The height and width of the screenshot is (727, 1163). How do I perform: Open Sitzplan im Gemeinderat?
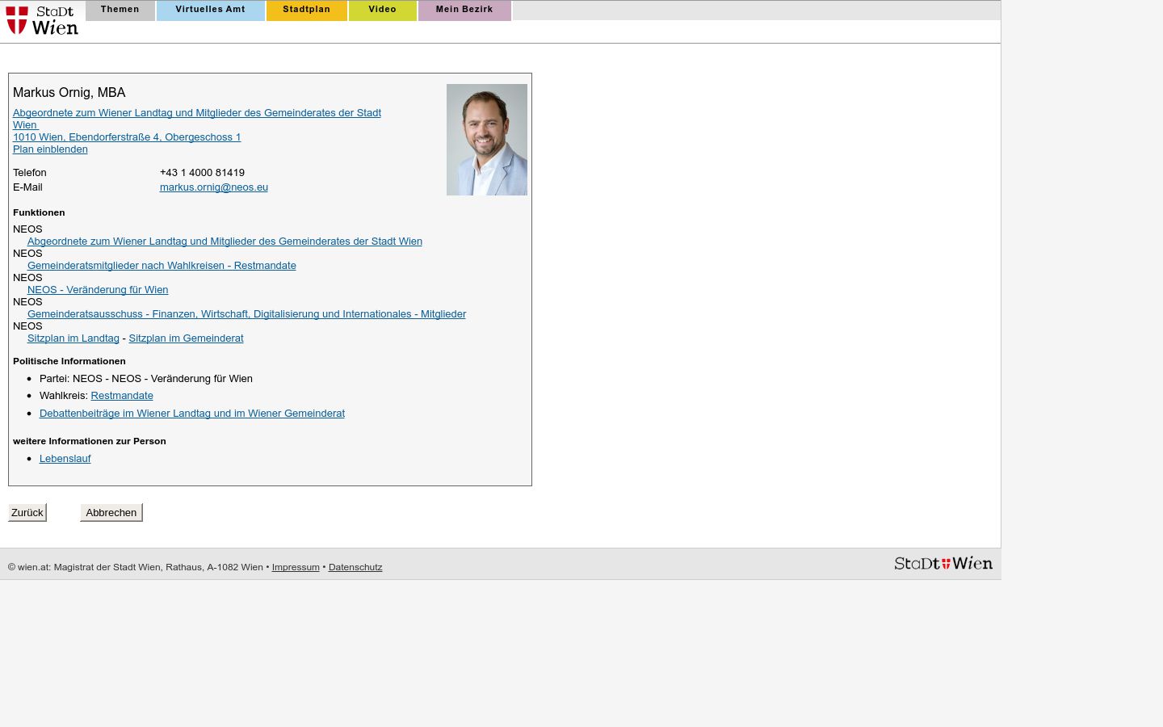pos(186,338)
